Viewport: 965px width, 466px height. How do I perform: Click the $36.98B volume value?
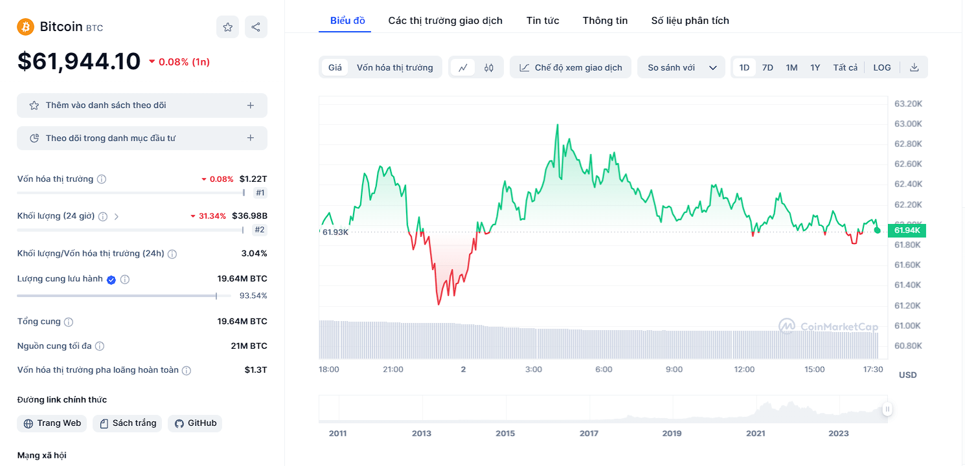[249, 216]
